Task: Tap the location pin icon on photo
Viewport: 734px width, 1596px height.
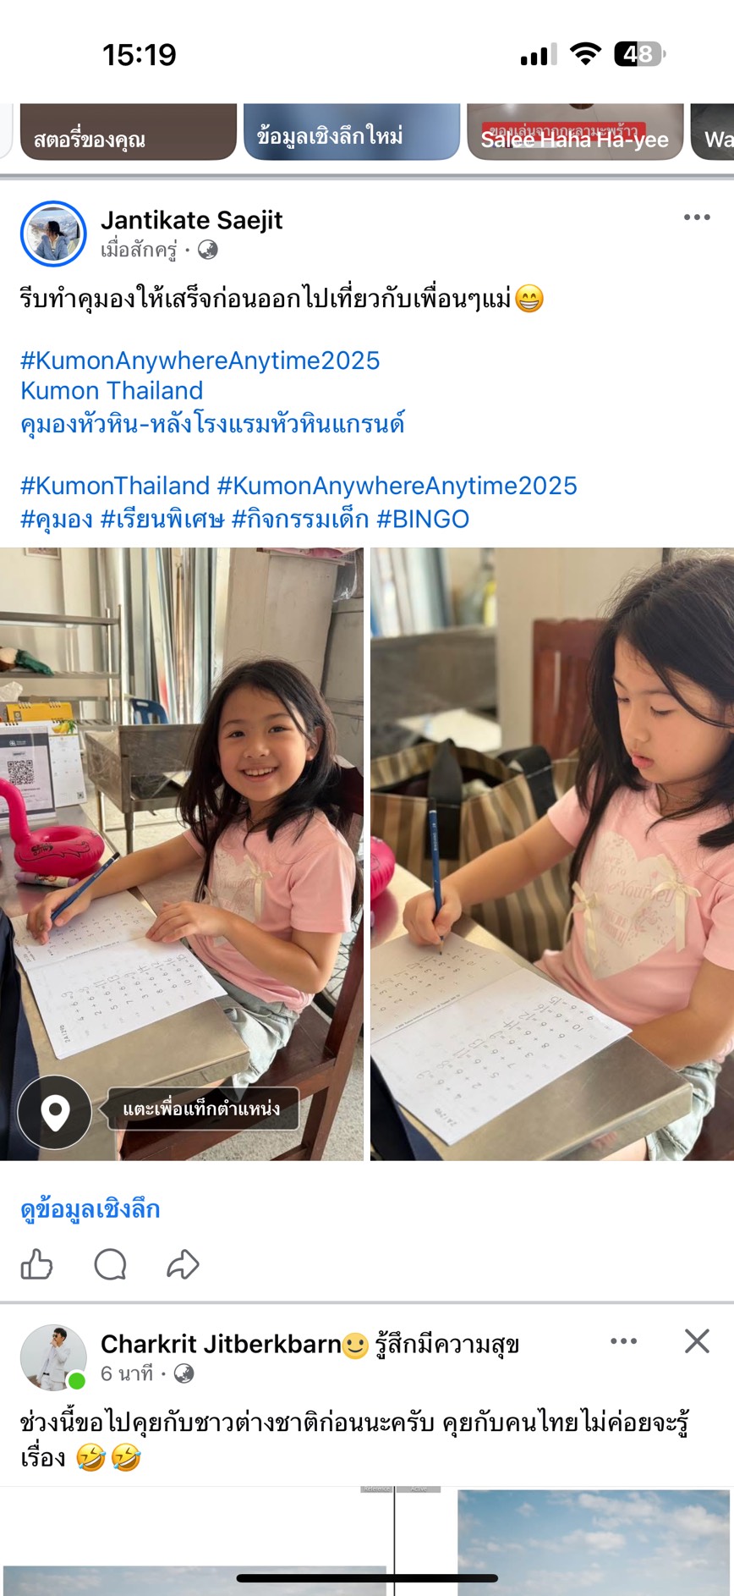Action: click(55, 1113)
